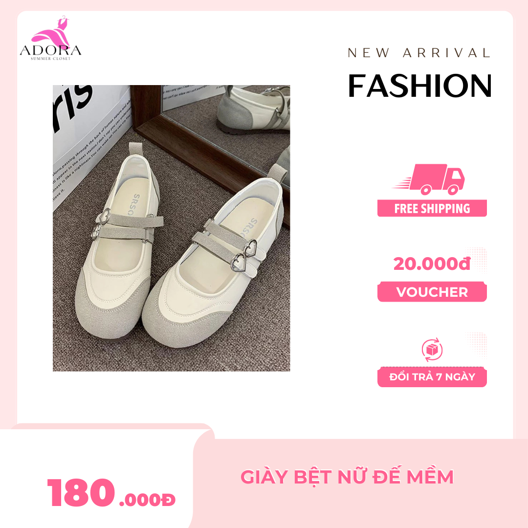Screen dimensions: 528x528
Task: Click the Giày Bệt Nữ Đế Mềm title
Action: (347, 476)
